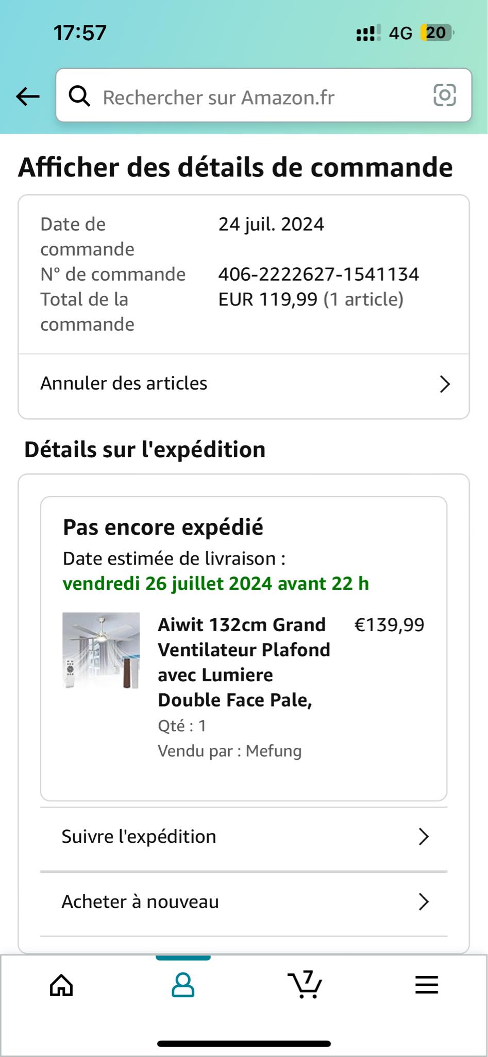Open the camera scan search icon
Screen dimensions: 488x1057
(x=445, y=95)
